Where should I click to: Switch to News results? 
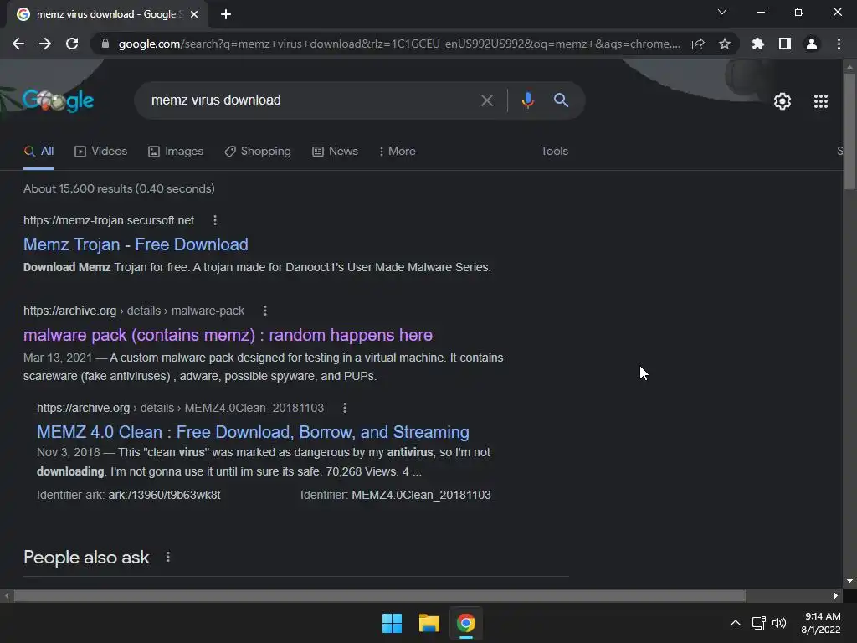tap(335, 152)
